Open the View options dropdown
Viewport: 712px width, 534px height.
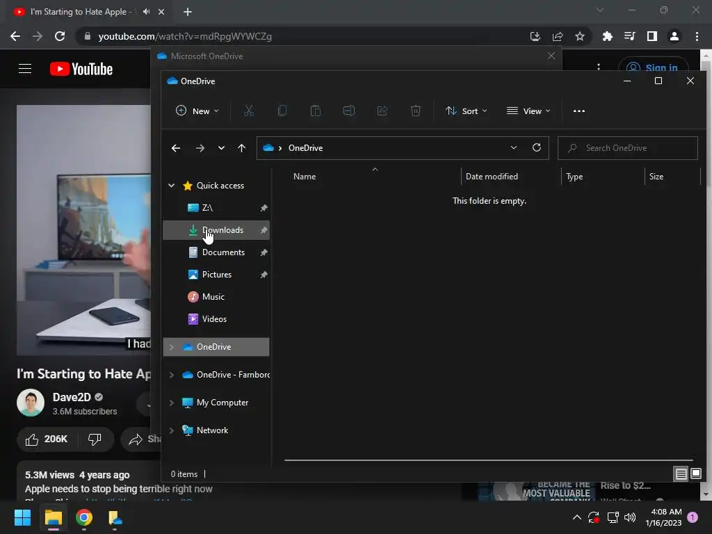coord(528,111)
